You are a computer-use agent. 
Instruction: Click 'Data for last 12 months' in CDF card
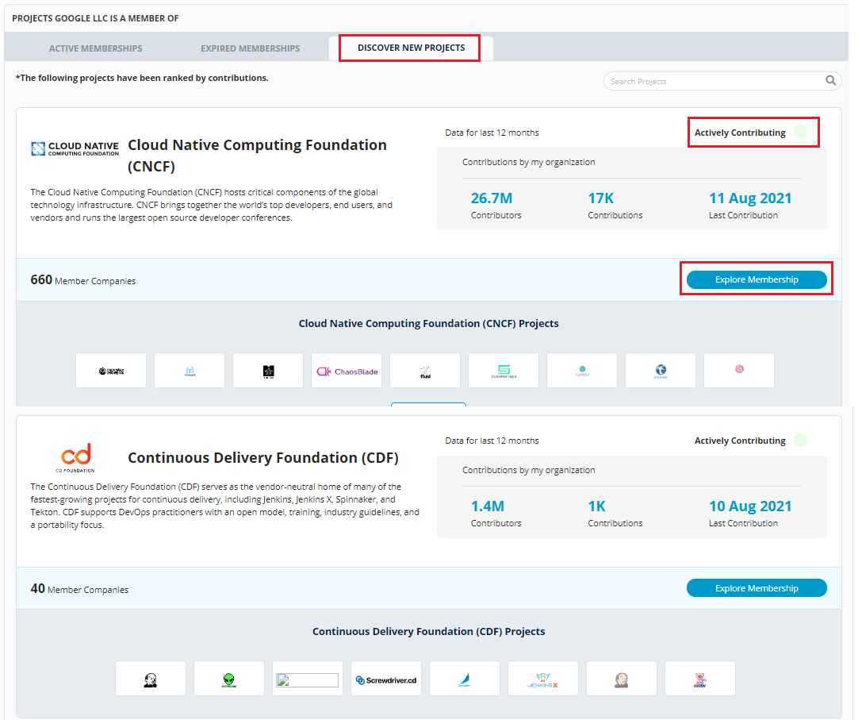(x=492, y=441)
